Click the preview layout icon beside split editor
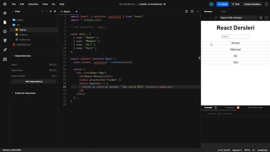 (x=192, y=11)
